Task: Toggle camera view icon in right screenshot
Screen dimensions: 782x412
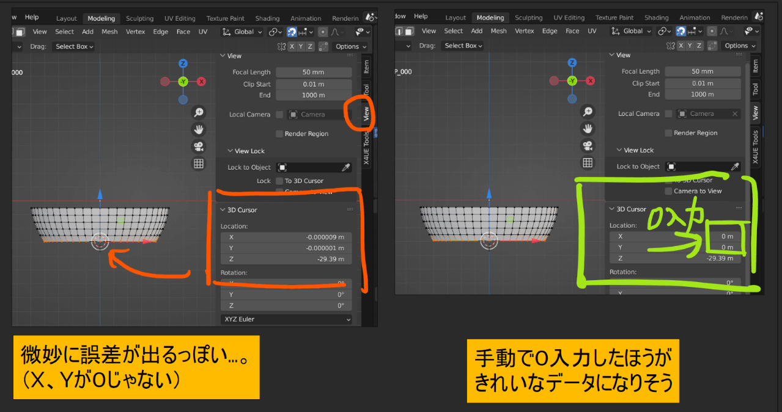Action: [x=588, y=145]
